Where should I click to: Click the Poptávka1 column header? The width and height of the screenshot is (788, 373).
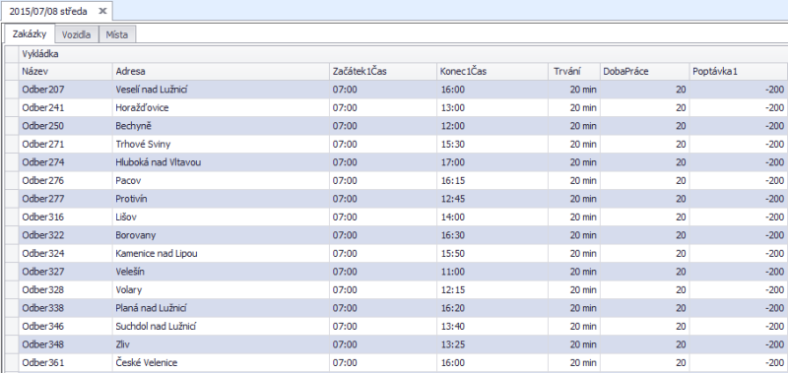click(x=738, y=71)
